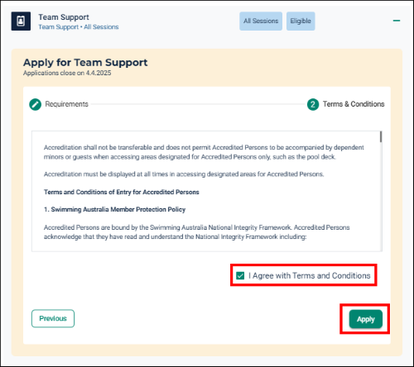Viewport: 414px width, 367px height.
Task: Click the Team Support title text
Action: (64, 17)
